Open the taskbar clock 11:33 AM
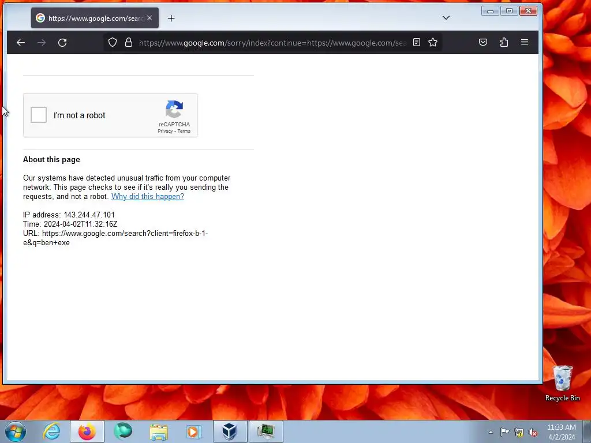The height and width of the screenshot is (443, 591). (561, 432)
